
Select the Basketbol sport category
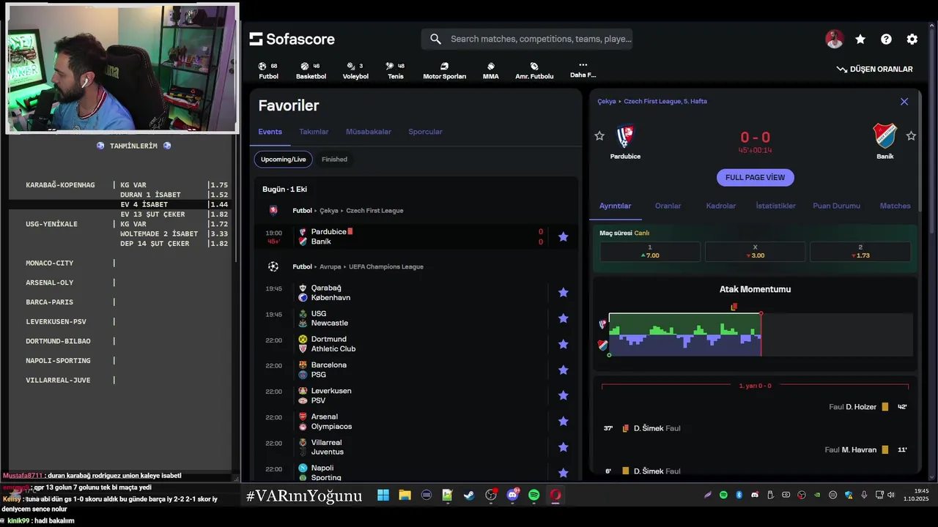click(311, 71)
